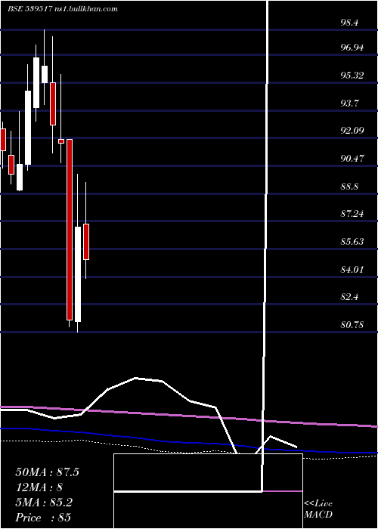
Task: Click the 98.4 price axis label
Action: pyautogui.click(x=349, y=23)
